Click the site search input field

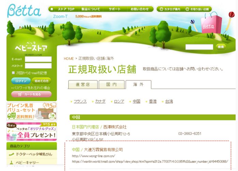199,47
